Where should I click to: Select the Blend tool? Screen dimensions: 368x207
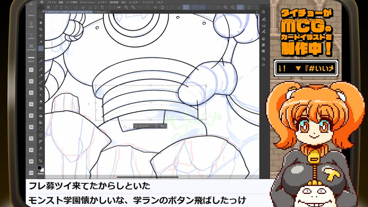41,108
